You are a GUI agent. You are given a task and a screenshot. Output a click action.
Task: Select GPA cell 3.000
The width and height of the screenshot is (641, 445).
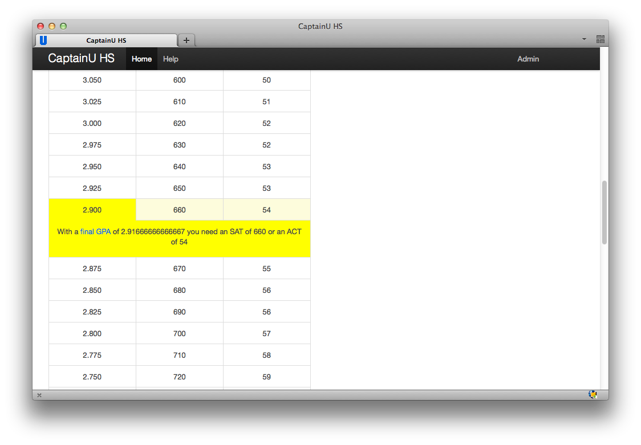[x=92, y=123]
